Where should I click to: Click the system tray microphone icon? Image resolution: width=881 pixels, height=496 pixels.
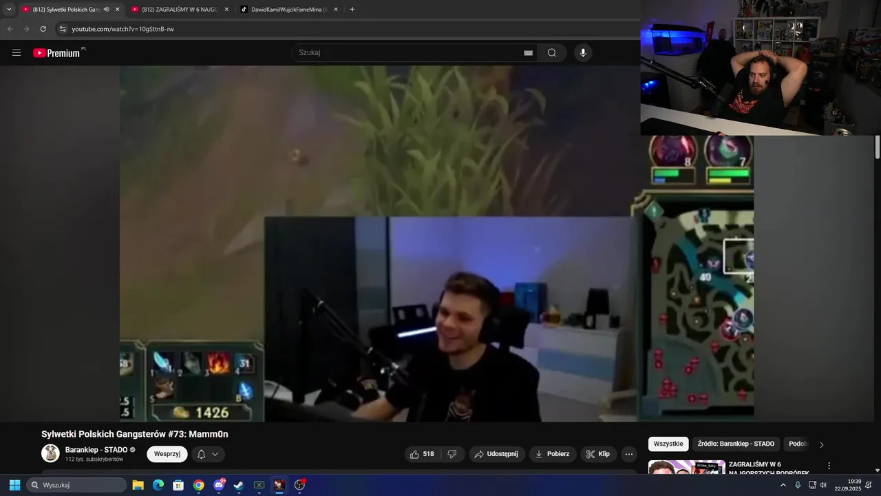(798, 485)
